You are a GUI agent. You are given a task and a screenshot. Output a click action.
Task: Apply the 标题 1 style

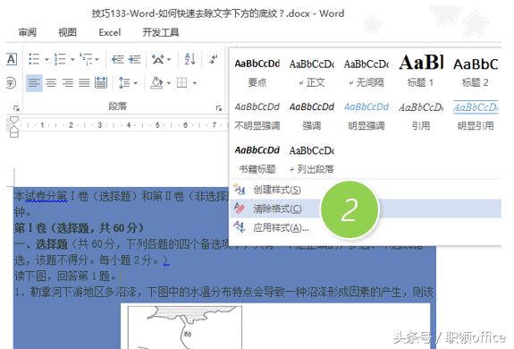point(421,72)
